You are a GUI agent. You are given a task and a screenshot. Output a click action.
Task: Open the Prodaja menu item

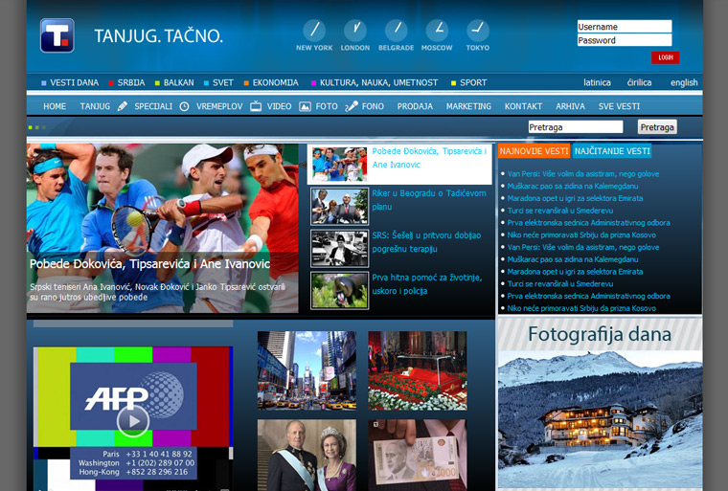point(415,106)
